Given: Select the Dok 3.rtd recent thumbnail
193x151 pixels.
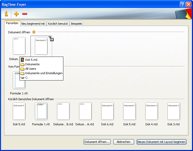Looking at the screenshot, I should coord(174,111).
